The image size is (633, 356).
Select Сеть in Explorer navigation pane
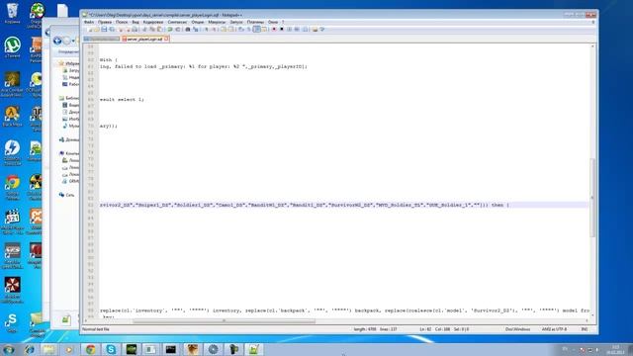tap(66, 195)
